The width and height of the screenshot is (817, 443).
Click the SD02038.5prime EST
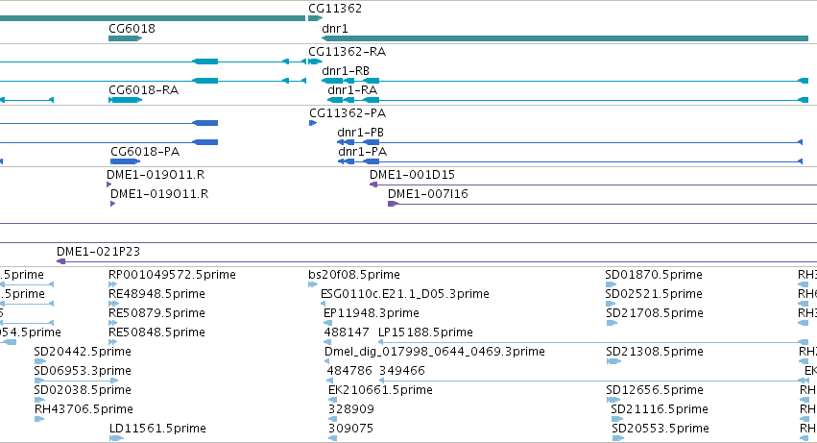[39, 400]
